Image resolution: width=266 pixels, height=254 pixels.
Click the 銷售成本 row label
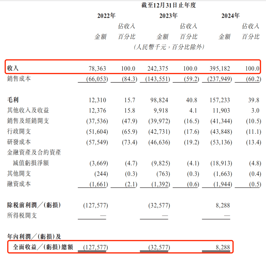coord(19,79)
